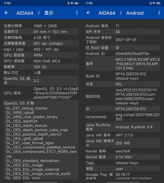The width and height of the screenshot is (164, 183).
Task: Select the Android ID row
Action: [x=123, y=54]
